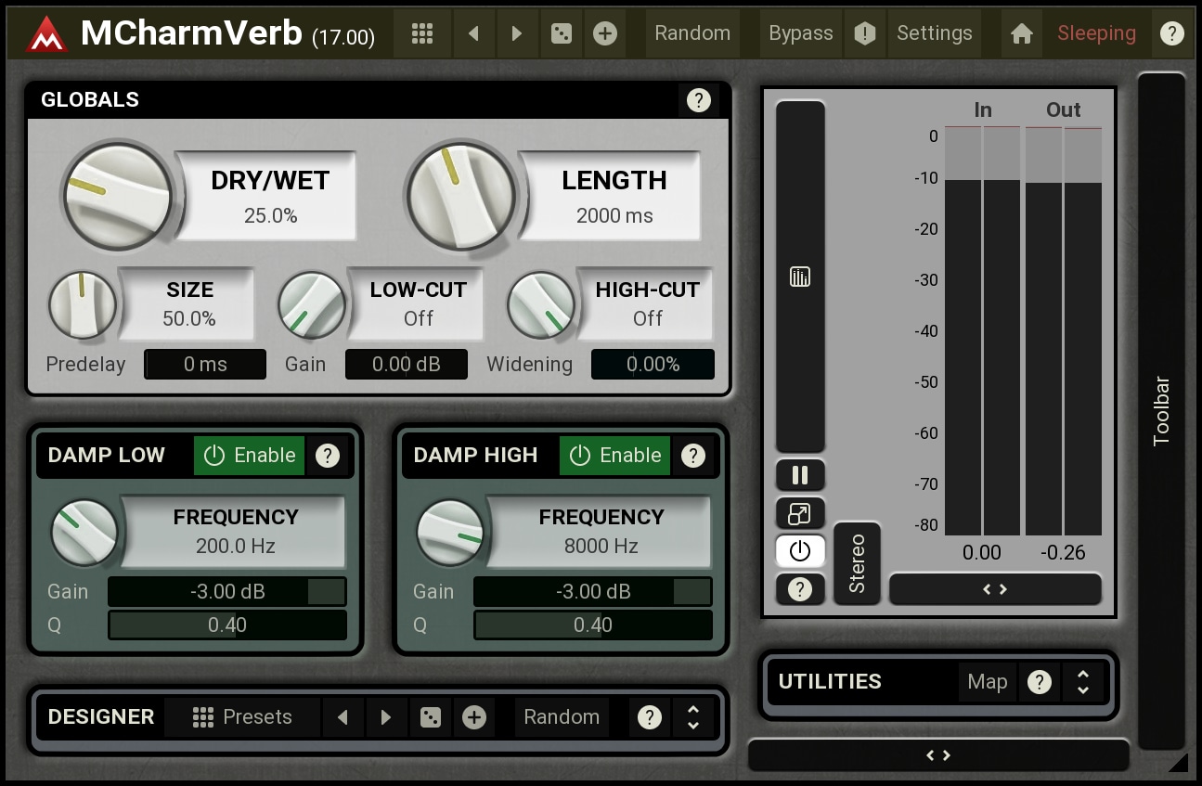1202x786 pixels.
Task: Click the Bypass button
Action: point(800,34)
